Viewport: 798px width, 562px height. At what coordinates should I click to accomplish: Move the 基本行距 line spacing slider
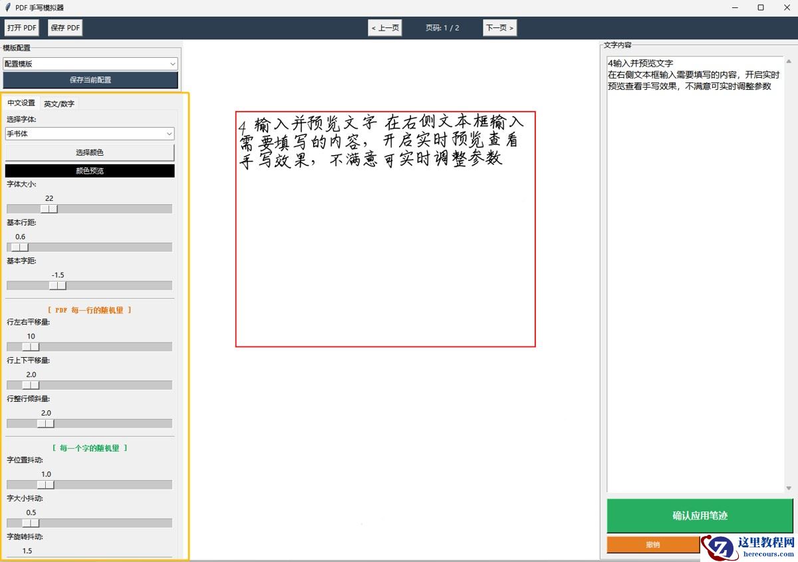click(18, 247)
